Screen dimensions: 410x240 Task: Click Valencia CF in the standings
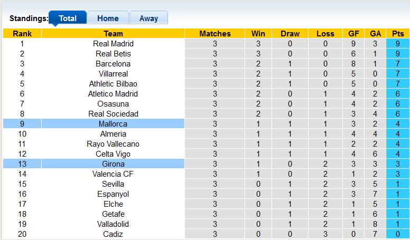coord(113,174)
